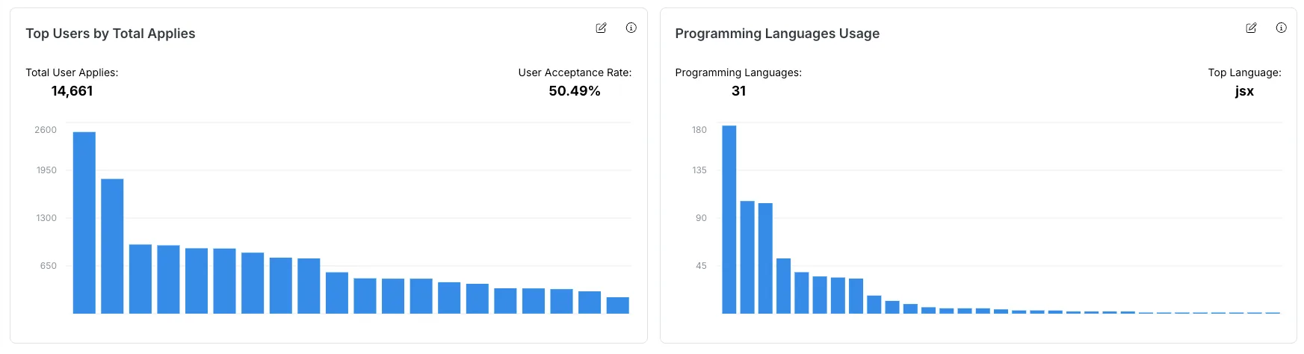Click the 180 y-axis label in languages chart

tap(699, 130)
